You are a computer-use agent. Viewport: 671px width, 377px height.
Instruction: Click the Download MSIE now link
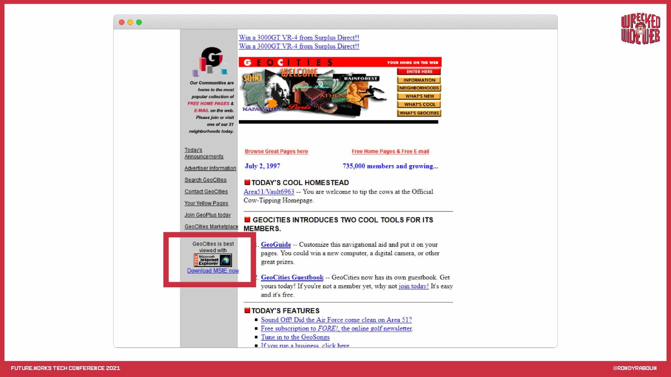(213, 271)
